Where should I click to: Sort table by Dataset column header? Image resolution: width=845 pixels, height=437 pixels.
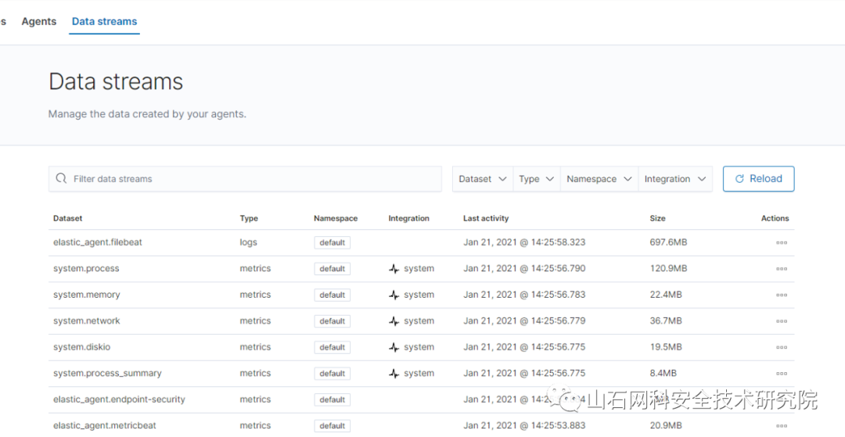68,219
